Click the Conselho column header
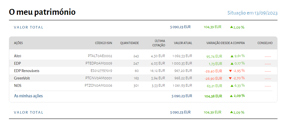This screenshot has width=289, height=120. 265,43
